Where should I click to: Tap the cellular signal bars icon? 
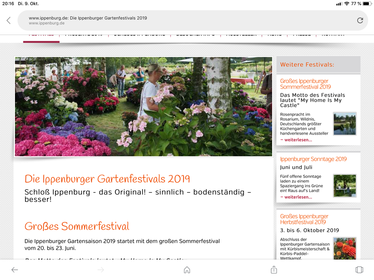pyautogui.click(x=339, y=4)
